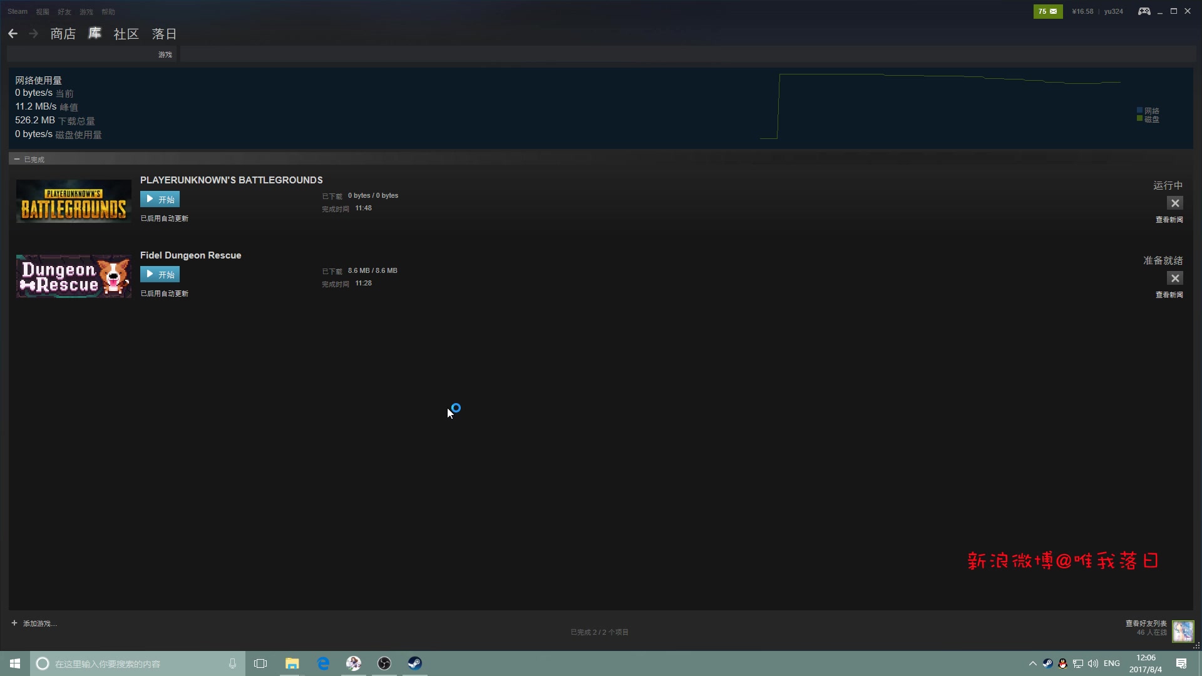Click the Steam tray icon

[x=1047, y=663]
